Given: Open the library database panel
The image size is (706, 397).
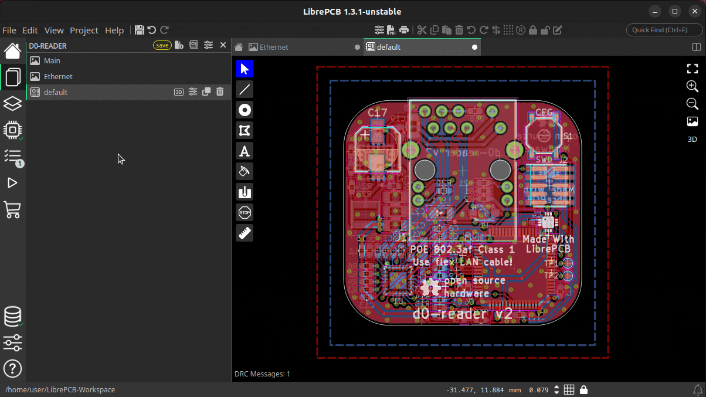Looking at the screenshot, I should (x=12, y=317).
